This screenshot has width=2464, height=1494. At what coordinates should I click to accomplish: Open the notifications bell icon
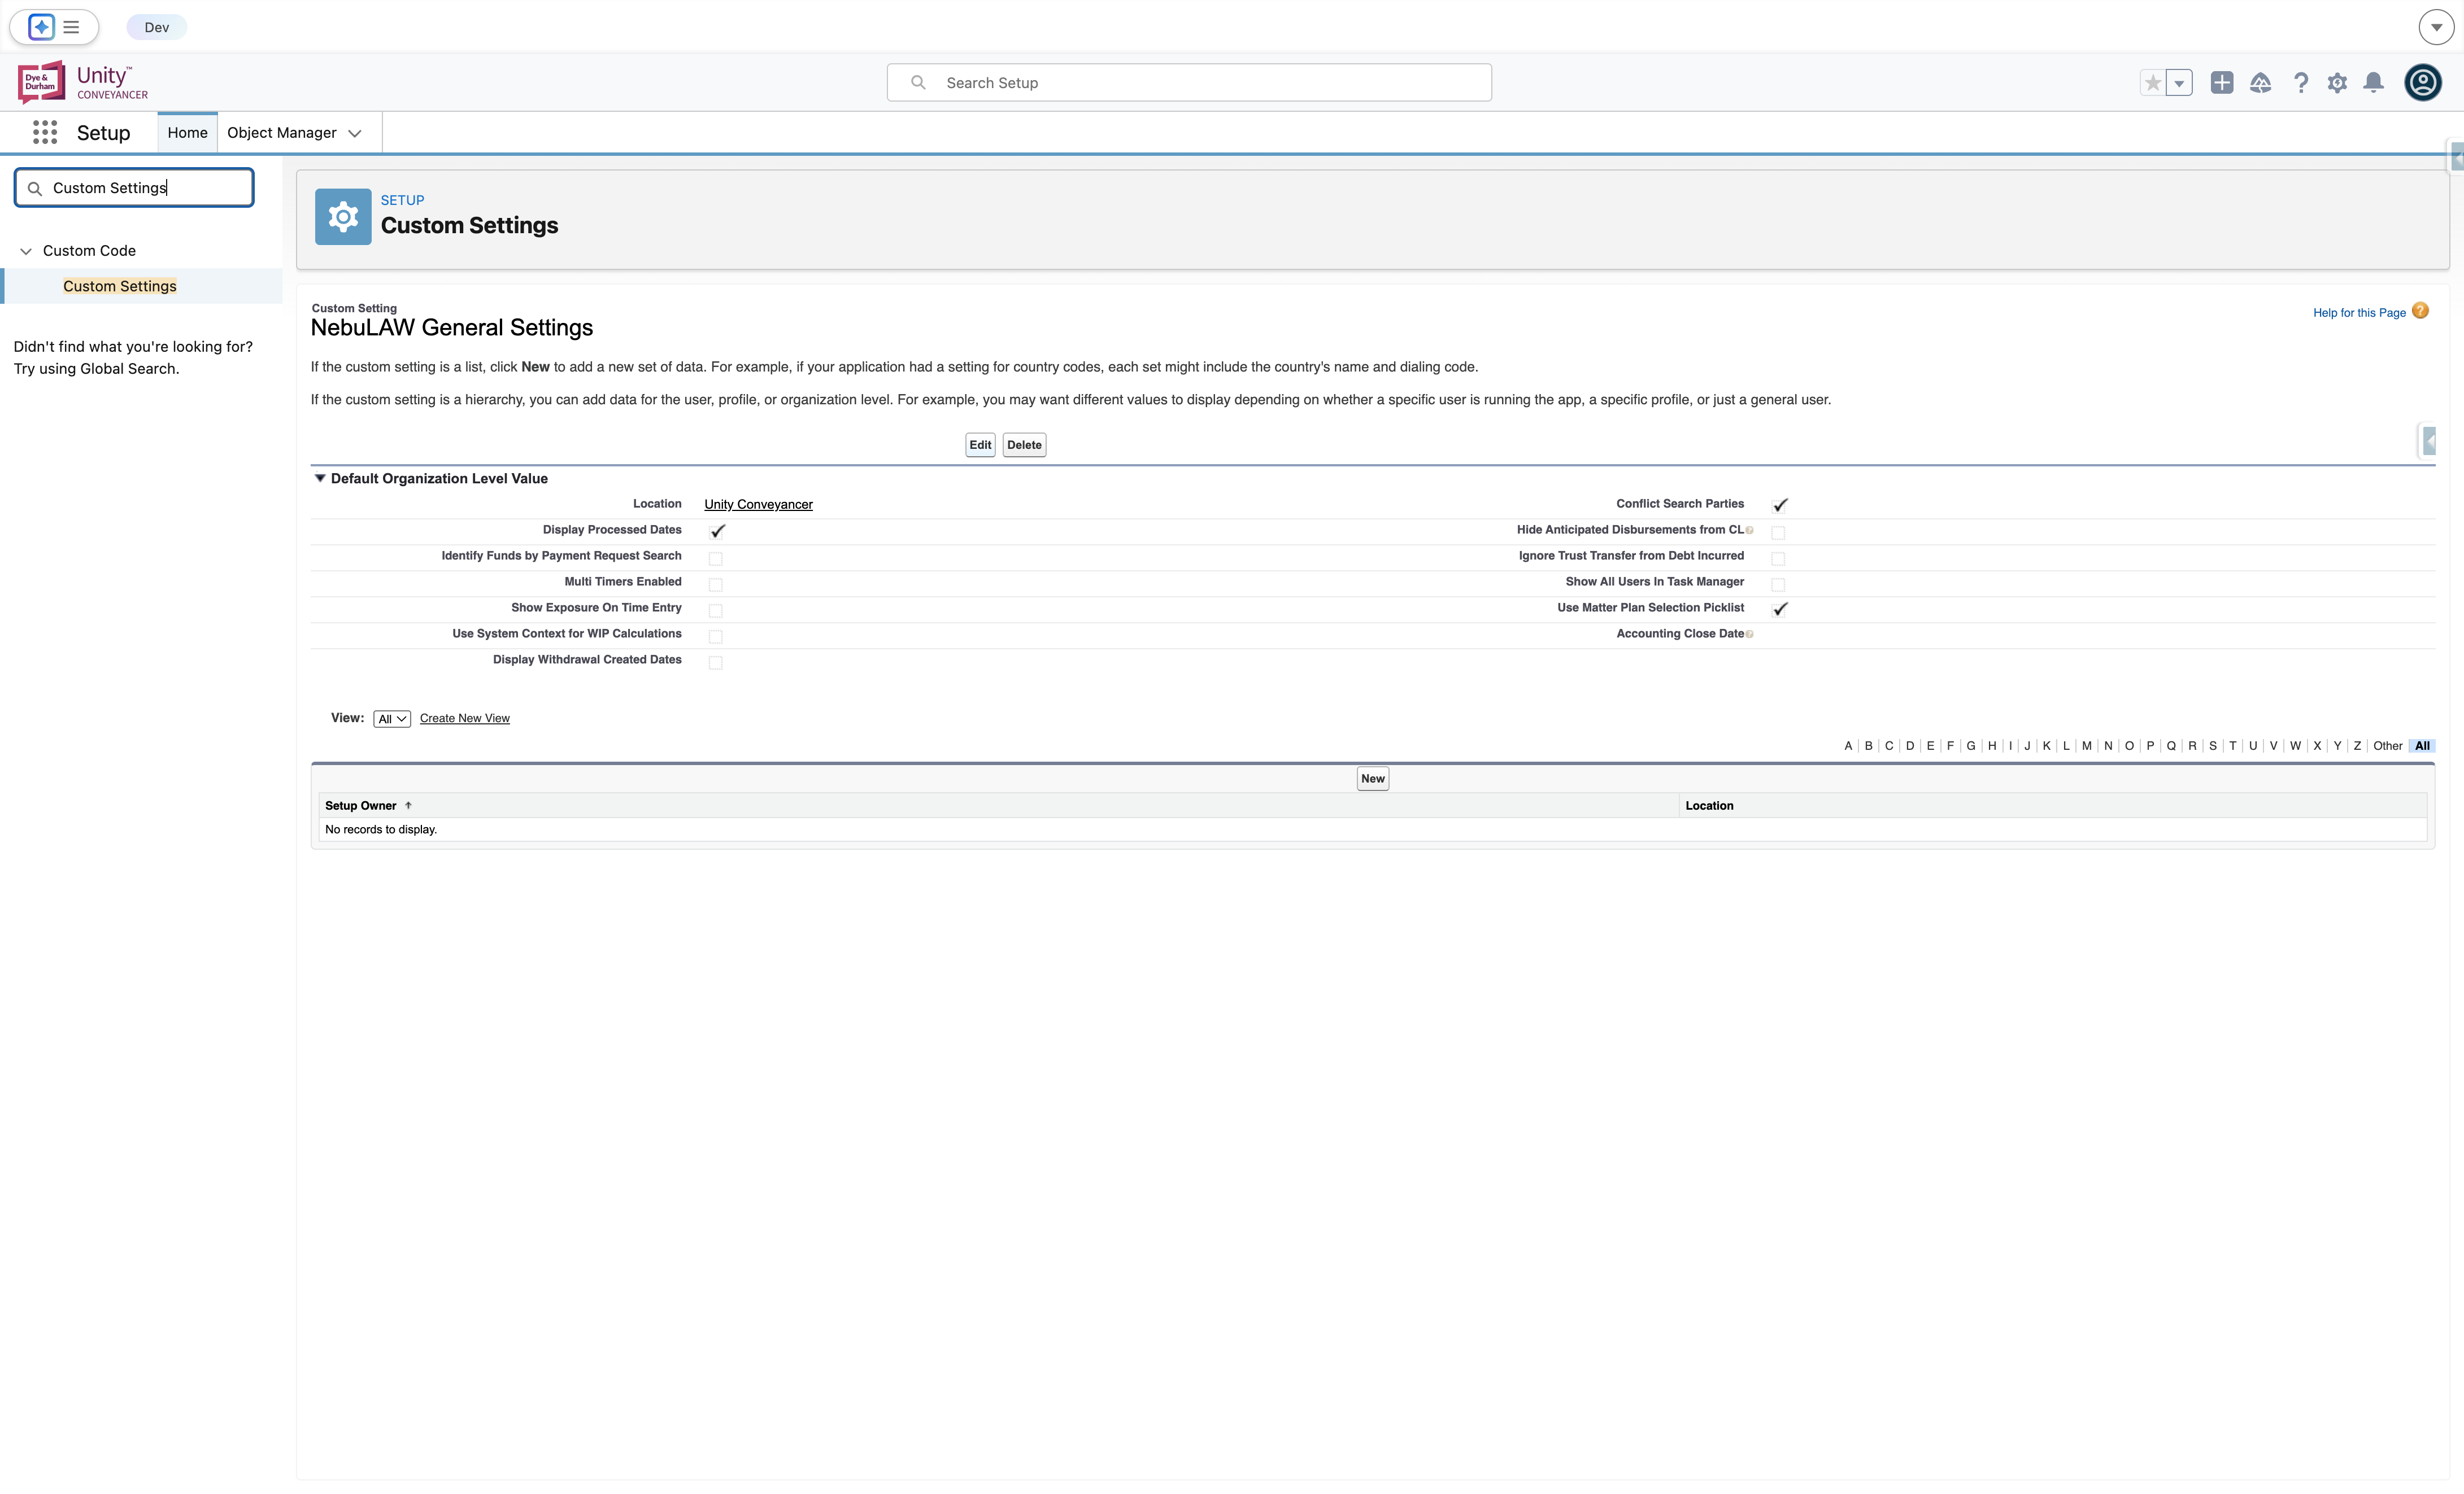tap(2373, 83)
